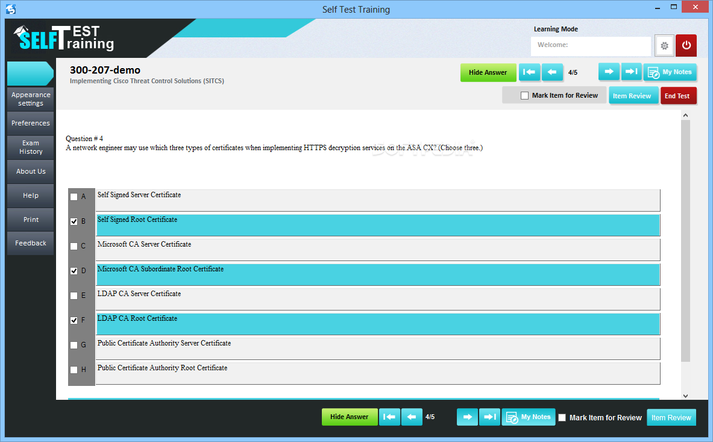Check answer A checkbox
713x442 pixels.
click(x=74, y=197)
